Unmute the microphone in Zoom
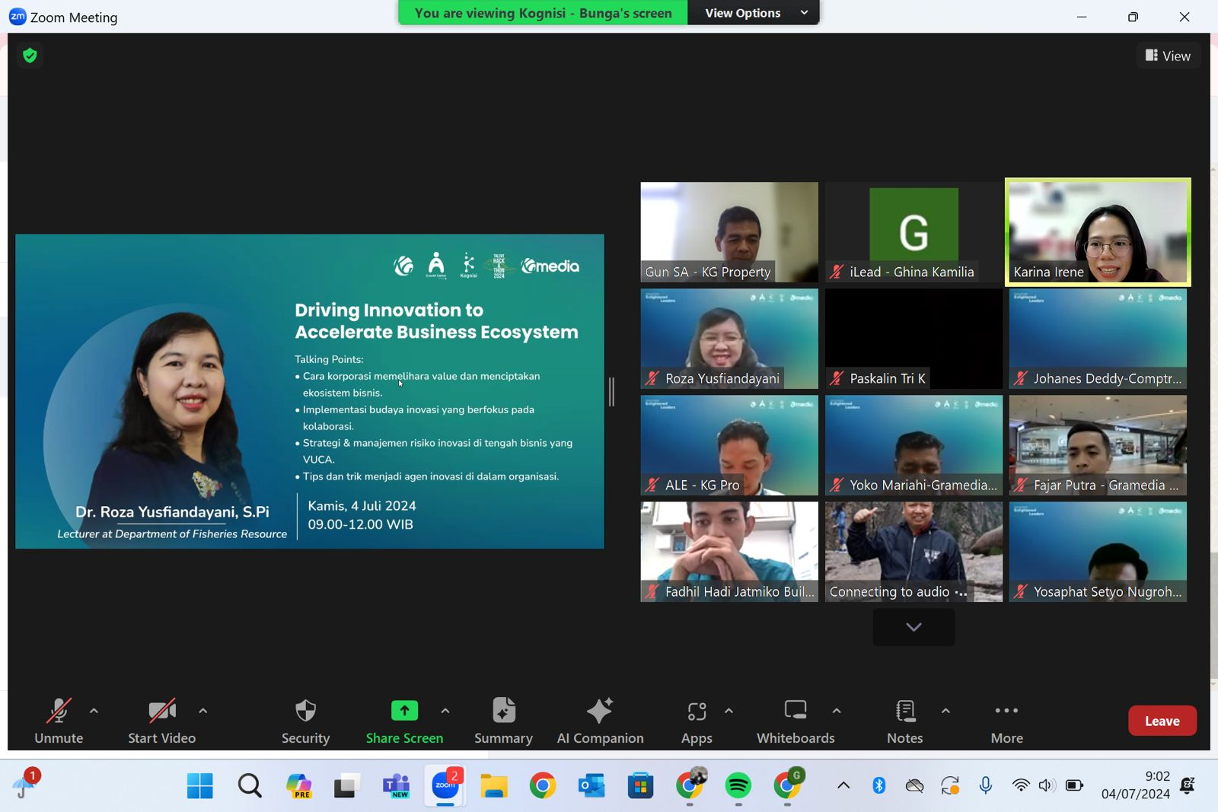Screen dimensions: 1218x812 (x=59, y=721)
